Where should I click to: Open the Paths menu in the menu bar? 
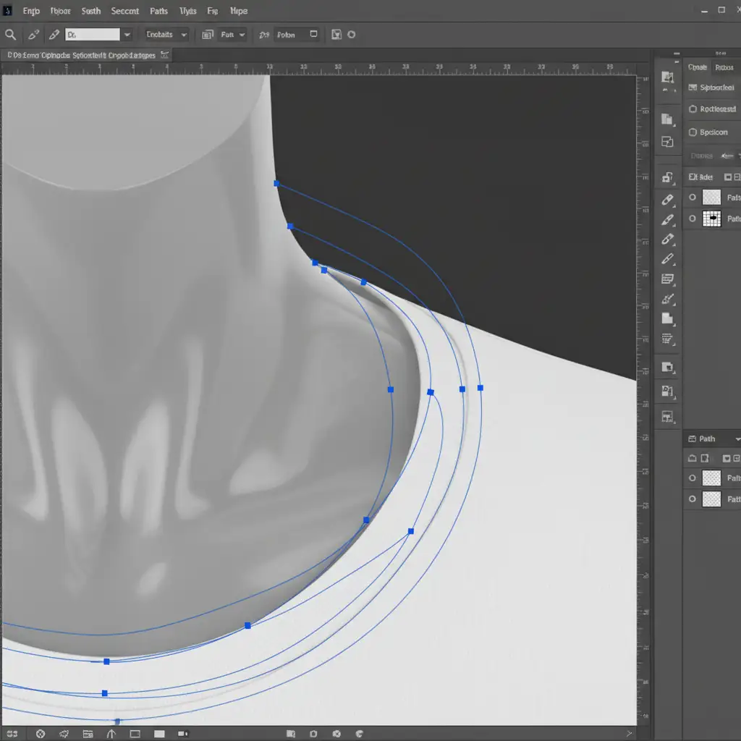point(158,11)
